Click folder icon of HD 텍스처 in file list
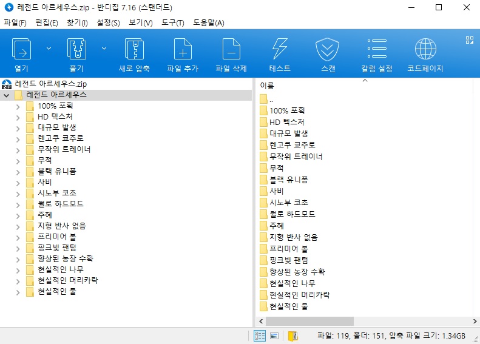Image resolution: width=480 pixels, height=344 pixels. tap(263, 122)
